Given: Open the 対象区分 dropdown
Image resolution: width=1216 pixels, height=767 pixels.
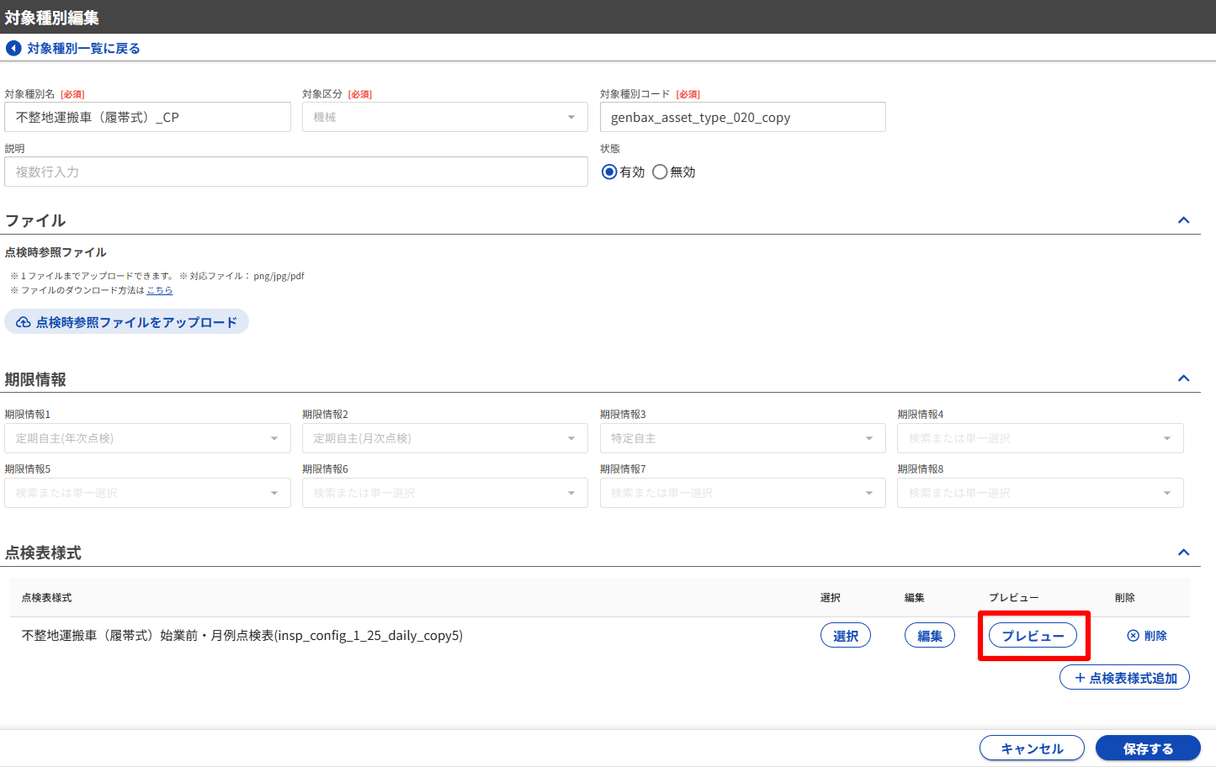Looking at the screenshot, I should (x=444, y=117).
